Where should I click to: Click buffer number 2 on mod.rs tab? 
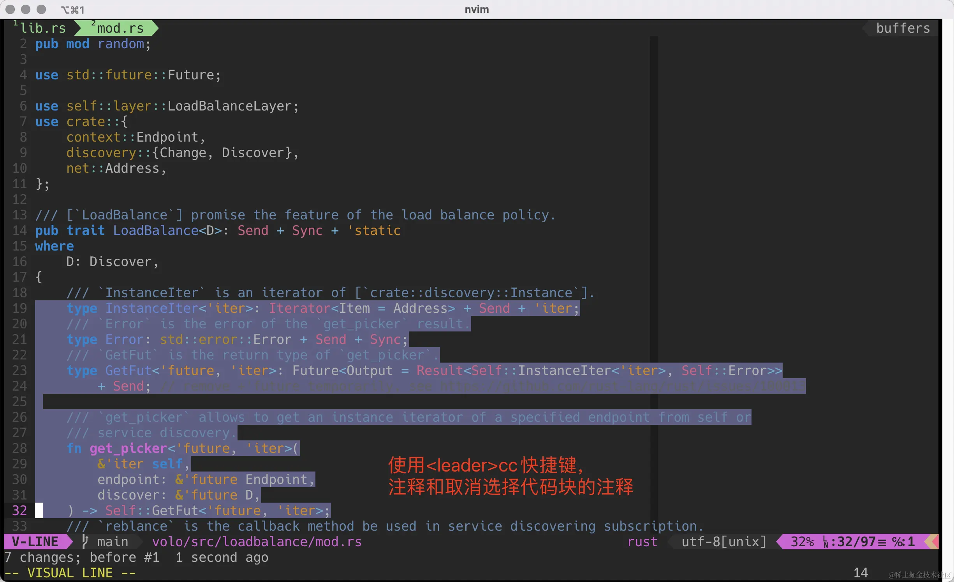[93, 23]
